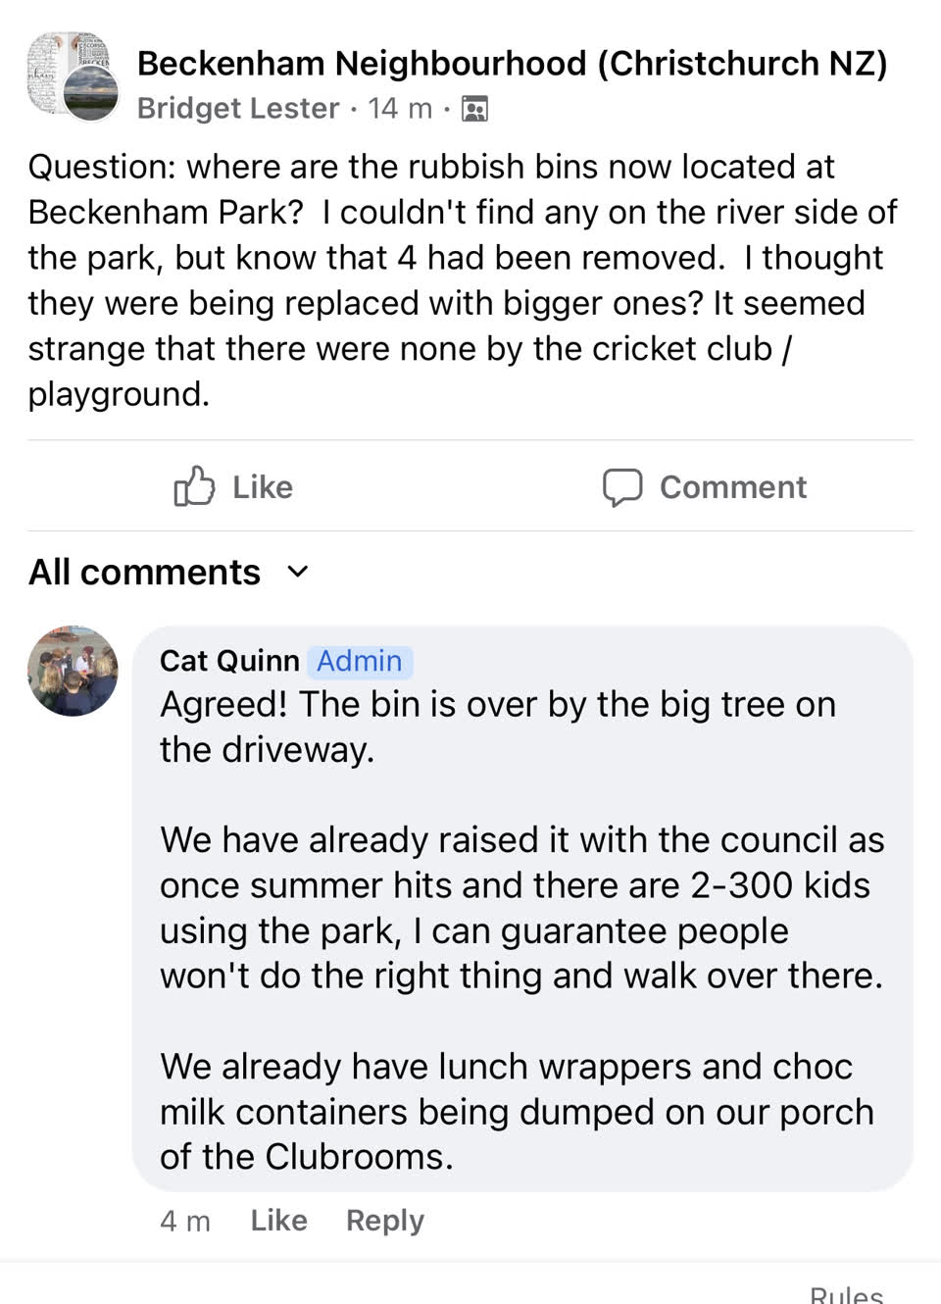Tap the speech bubble Comment icon
This screenshot has width=941, height=1304.
(622, 486)
